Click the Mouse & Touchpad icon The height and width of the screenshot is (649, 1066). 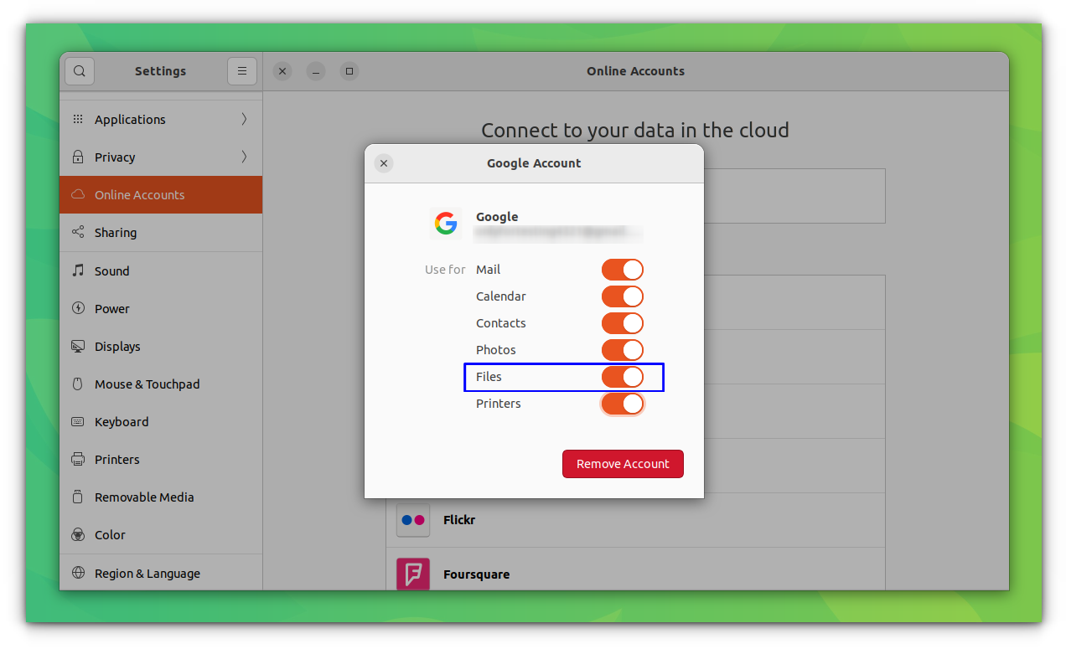click(78, 384)
